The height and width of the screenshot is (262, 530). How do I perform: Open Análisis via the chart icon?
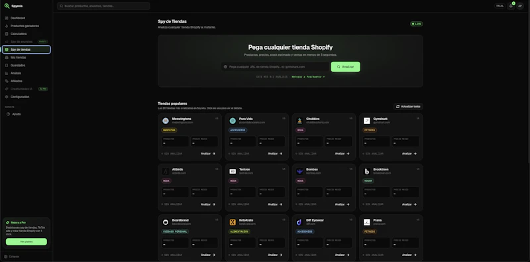[x=7, y=73]
